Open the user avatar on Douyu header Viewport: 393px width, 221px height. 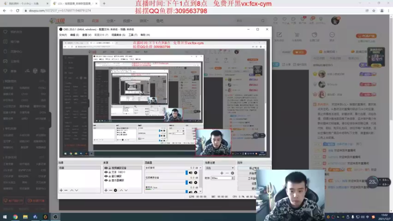(335, 21)
